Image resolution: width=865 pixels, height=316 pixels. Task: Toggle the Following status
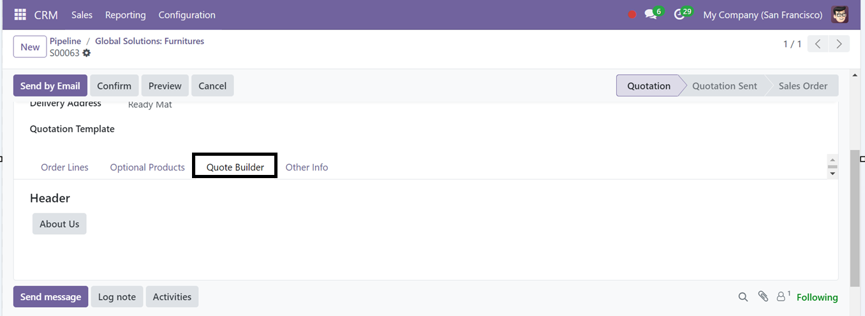(817, 297)
